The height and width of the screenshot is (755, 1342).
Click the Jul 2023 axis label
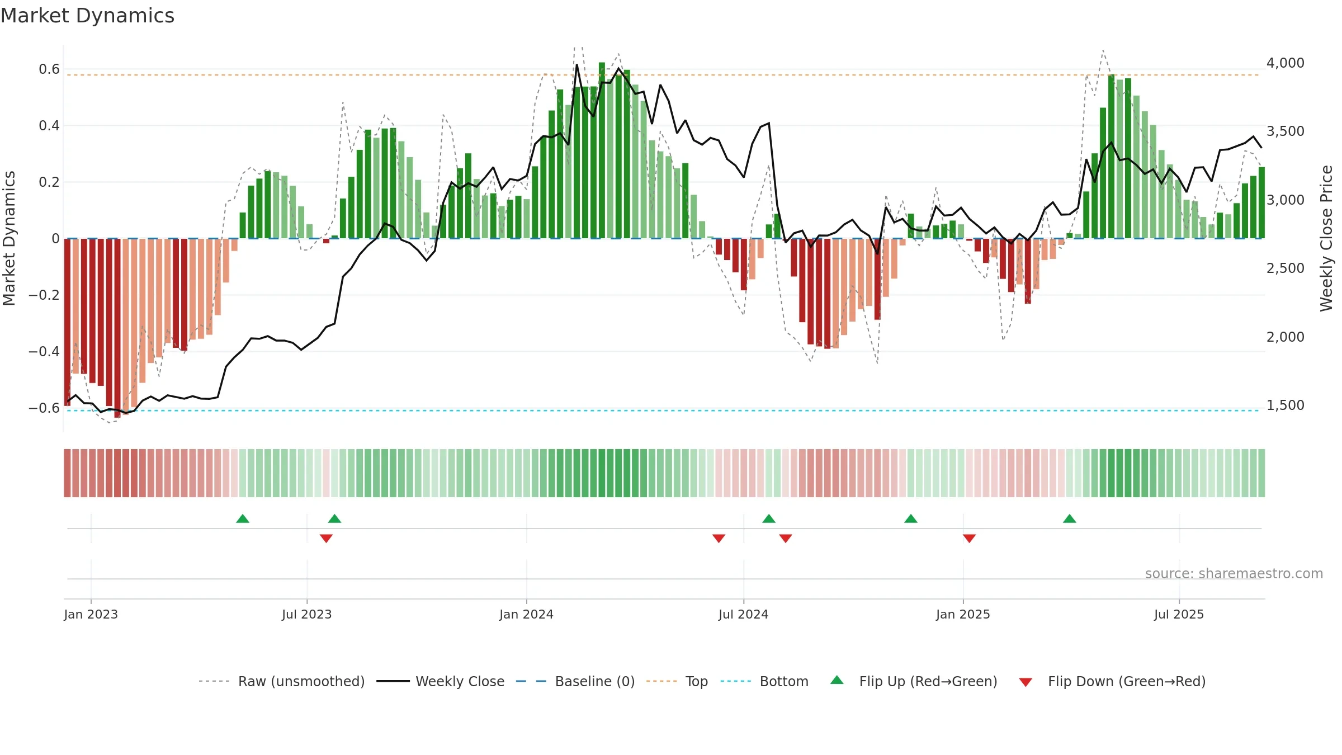307,614
